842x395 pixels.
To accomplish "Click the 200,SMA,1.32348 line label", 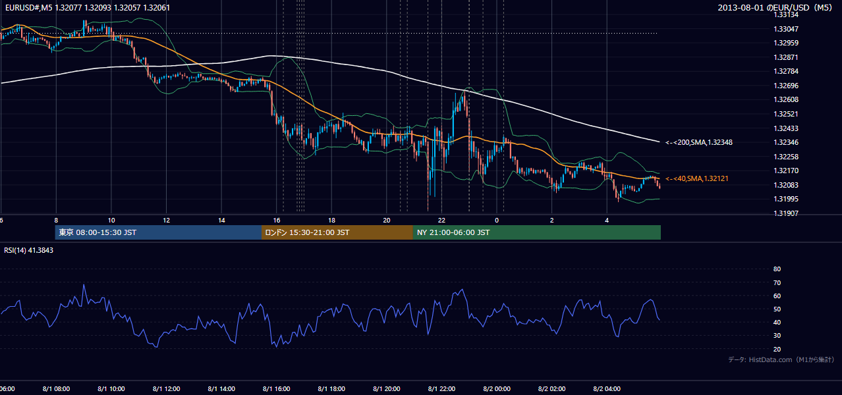I will 700,142.
